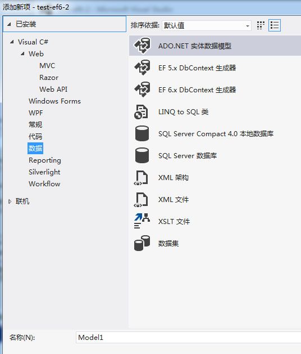Click the 添加新项 - test-ef6-2 title
301x354 pixels.
coord(36,7)
